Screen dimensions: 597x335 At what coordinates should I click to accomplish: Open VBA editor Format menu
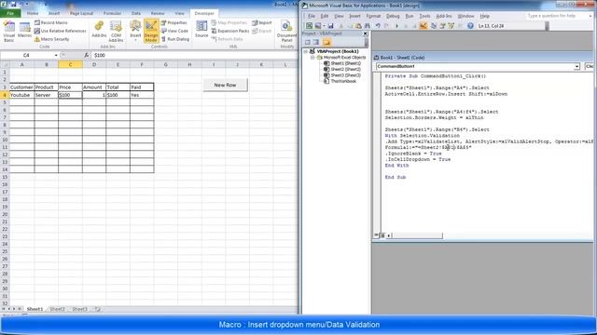coord(373,16)
